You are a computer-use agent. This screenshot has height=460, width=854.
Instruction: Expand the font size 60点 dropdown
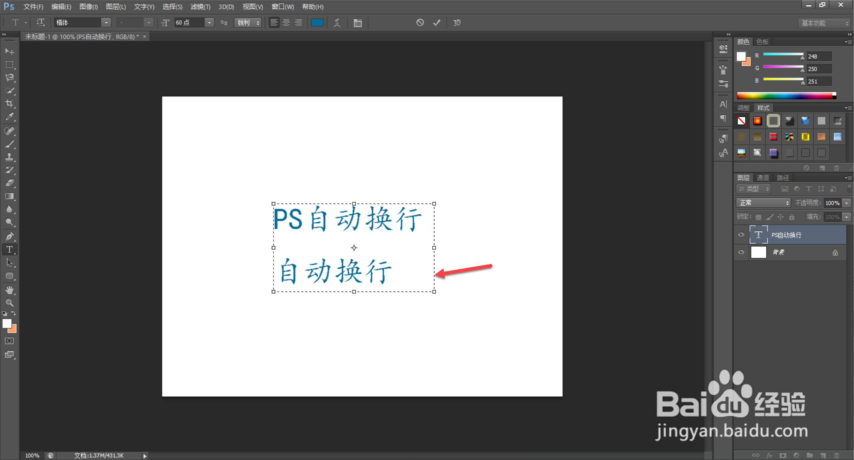(209, 23)
